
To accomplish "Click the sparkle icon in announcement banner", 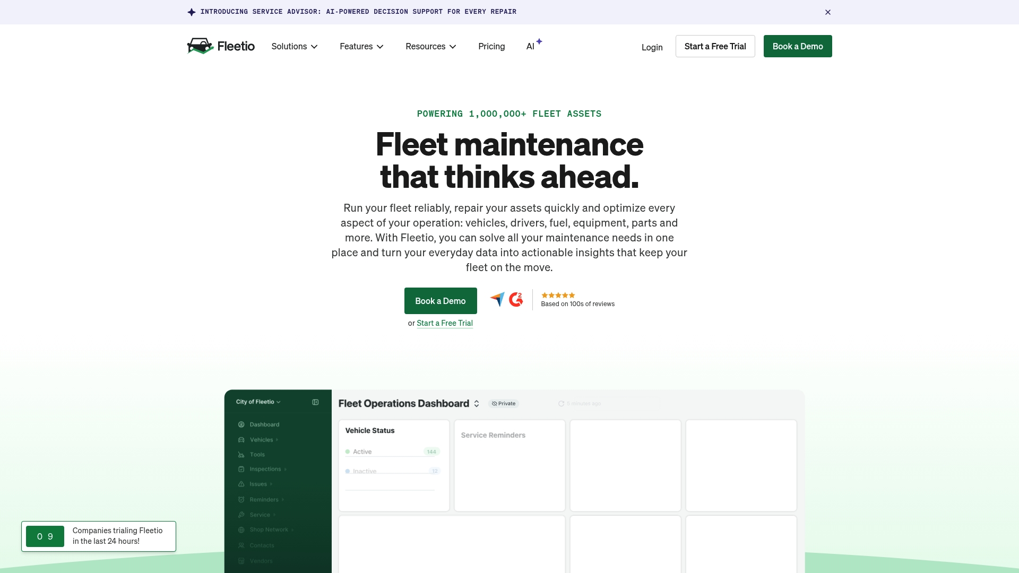I will pos(192,12).
